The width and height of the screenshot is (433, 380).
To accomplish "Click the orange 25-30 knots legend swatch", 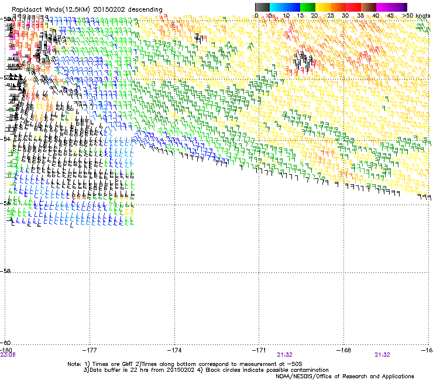I will 338,7.
